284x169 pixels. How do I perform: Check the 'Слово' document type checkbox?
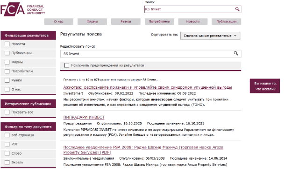[x=7, y=153]
